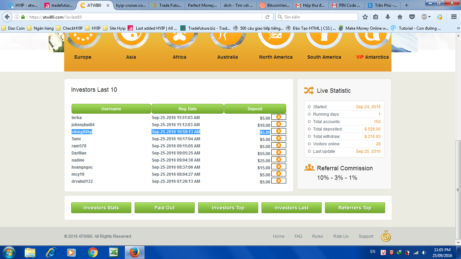
Task: Switch to the Perfect Money tab
Action: pyautogui.click(x=202, y=5)
